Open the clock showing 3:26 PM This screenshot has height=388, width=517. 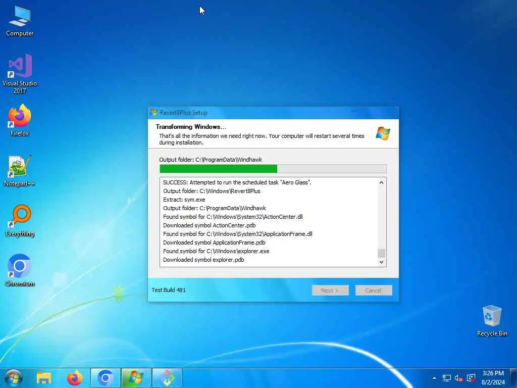(x=493, y=373)
